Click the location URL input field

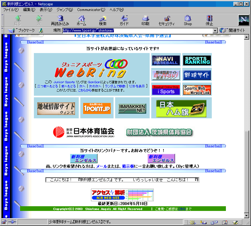click(138, 30)
